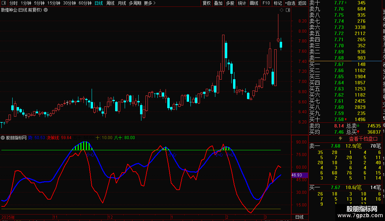The width and height of the screenshot is (385, 221).
Task: Select the 买十 7.58 order row
Action: (345, 120)
